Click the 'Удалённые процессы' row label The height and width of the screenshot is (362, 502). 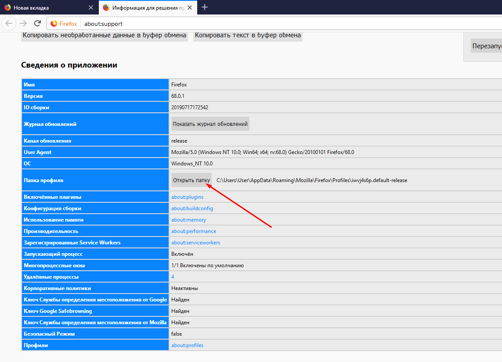[x=51, y=277]
